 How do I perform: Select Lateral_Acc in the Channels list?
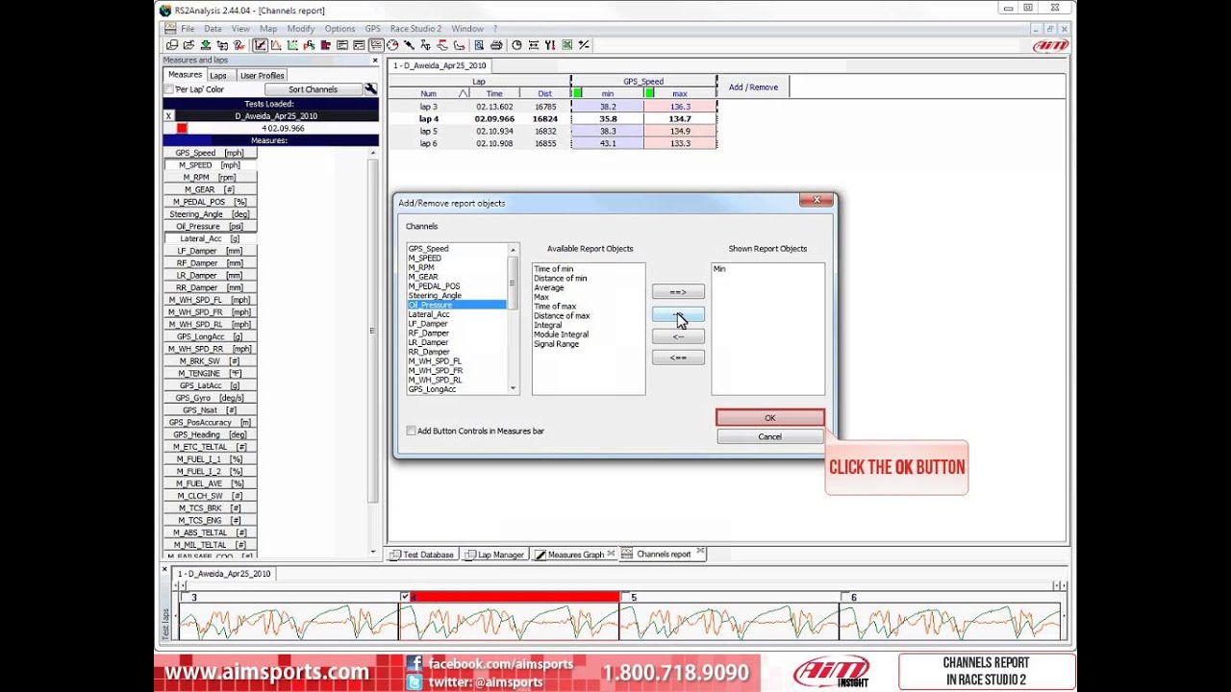click(x=429, y=314)
